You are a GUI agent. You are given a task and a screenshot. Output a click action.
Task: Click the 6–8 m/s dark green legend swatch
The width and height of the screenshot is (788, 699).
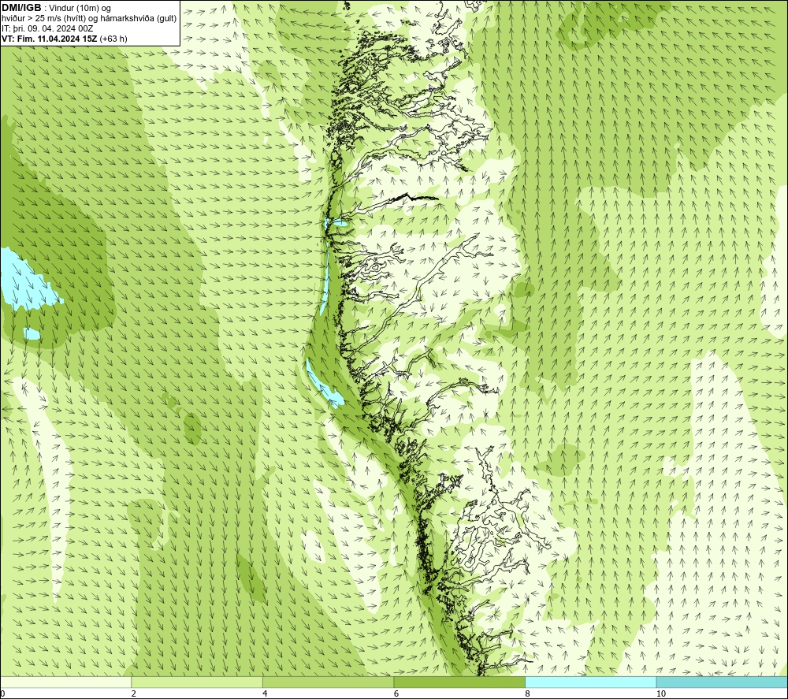coord(459,682)
